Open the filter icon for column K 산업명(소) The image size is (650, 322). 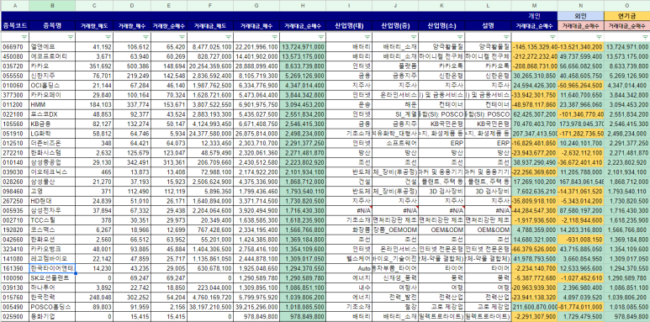tap(460, 37)
